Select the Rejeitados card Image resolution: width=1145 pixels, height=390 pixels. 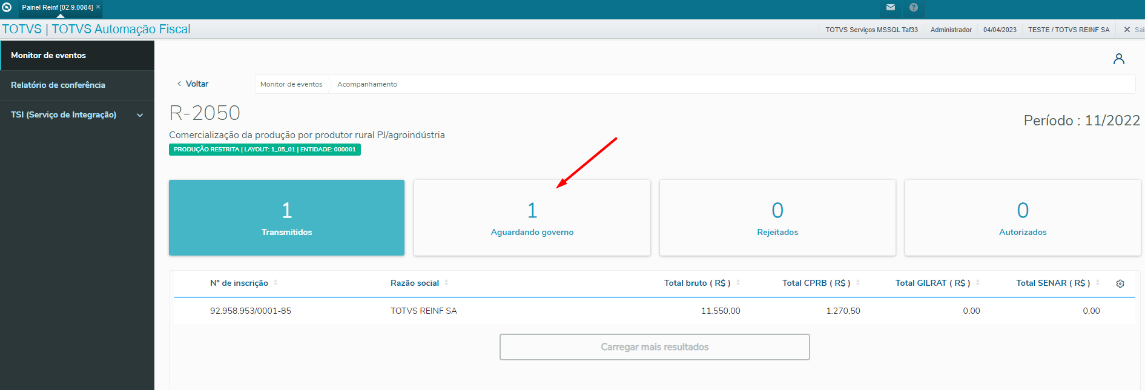[777, 217]
